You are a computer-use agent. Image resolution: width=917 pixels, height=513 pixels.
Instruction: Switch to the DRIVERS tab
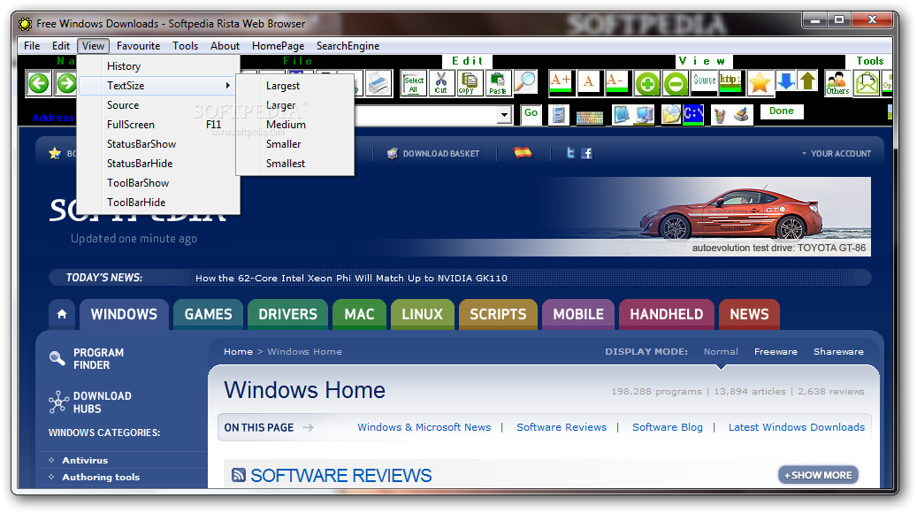287,314
